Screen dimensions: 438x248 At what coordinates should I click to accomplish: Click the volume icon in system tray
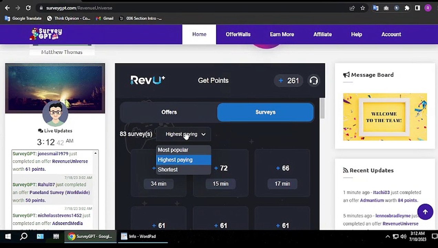click(403, 237)
